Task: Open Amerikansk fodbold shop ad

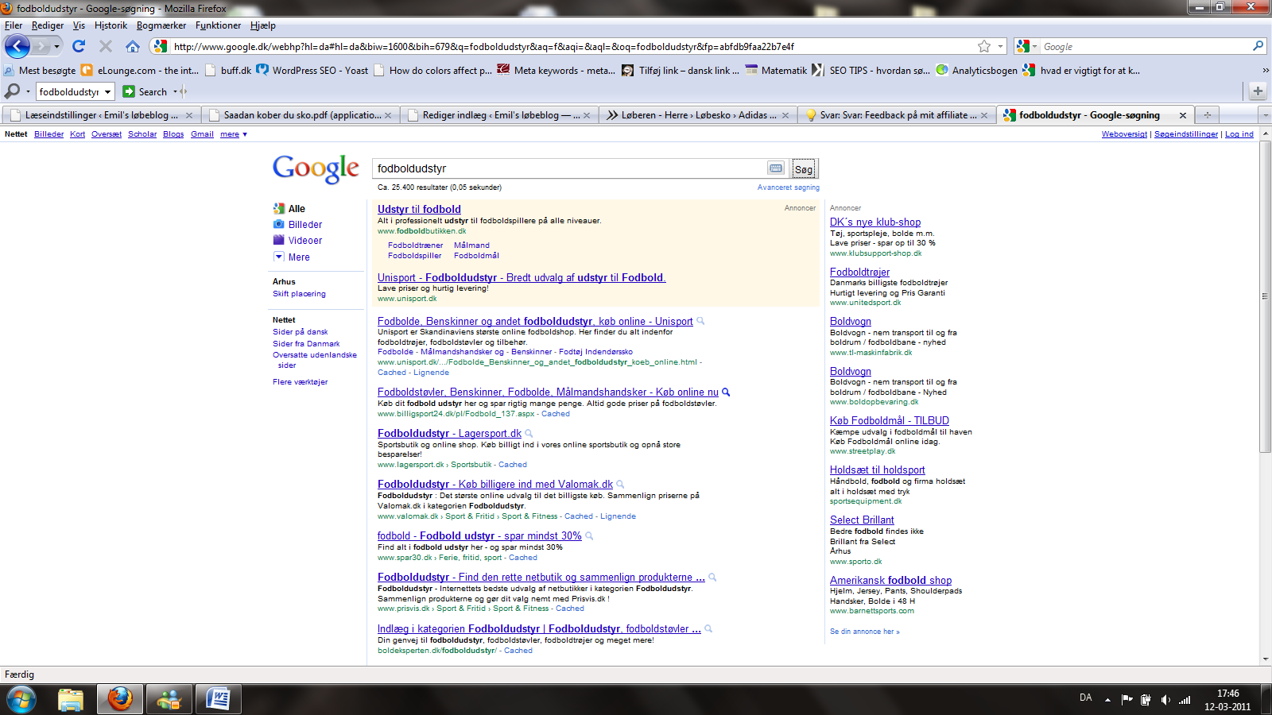Action: 890,580
